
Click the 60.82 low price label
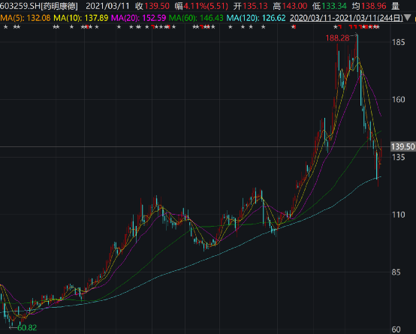27,328
